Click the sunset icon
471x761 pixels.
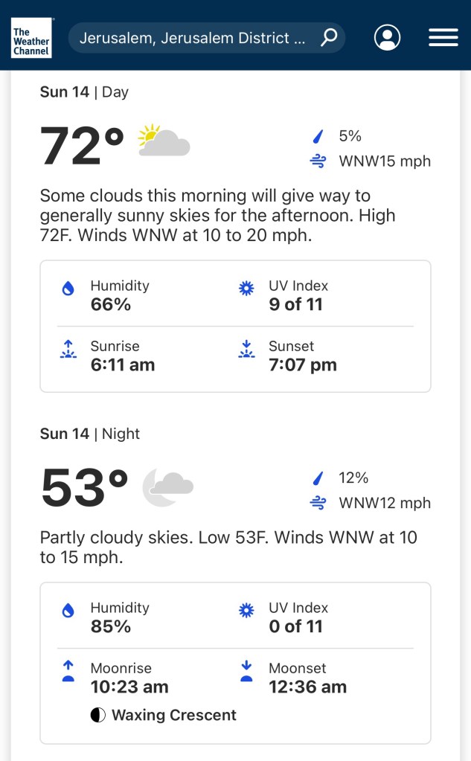tap(246, 350)
